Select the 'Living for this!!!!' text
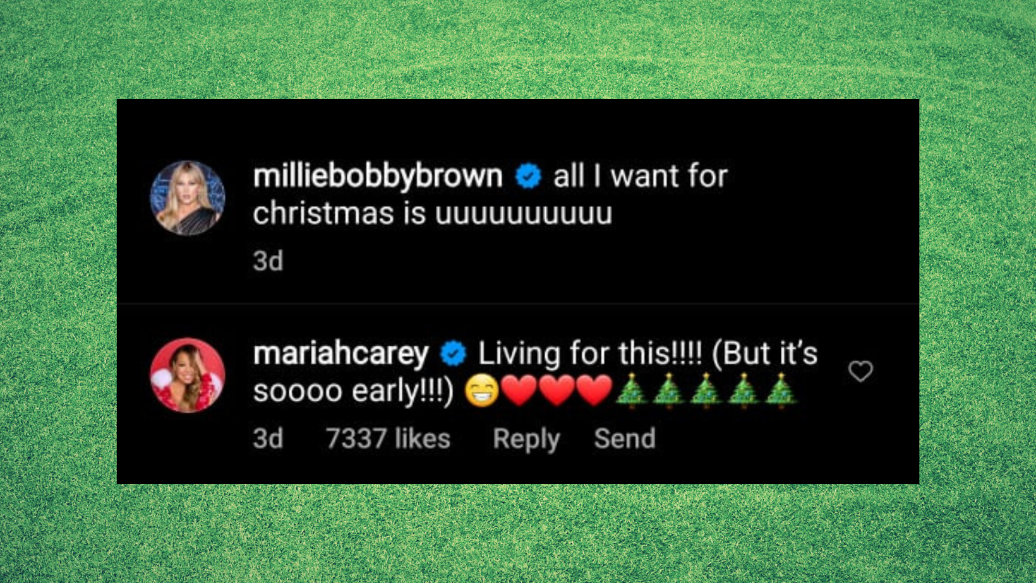Image resolution: width=1036 pixels, height=583 pixels. coord(590,353)
